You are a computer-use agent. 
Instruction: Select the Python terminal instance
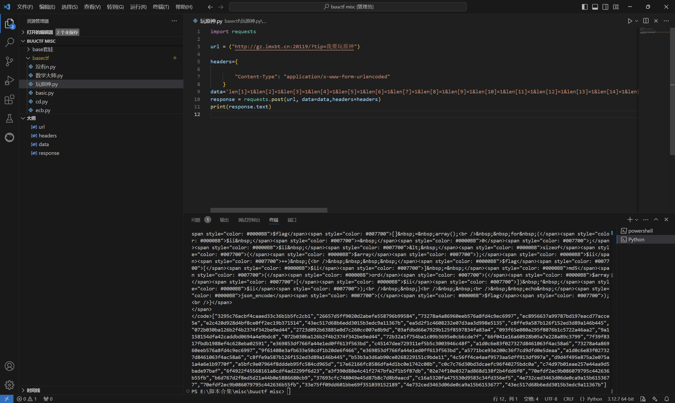[646, 239]
